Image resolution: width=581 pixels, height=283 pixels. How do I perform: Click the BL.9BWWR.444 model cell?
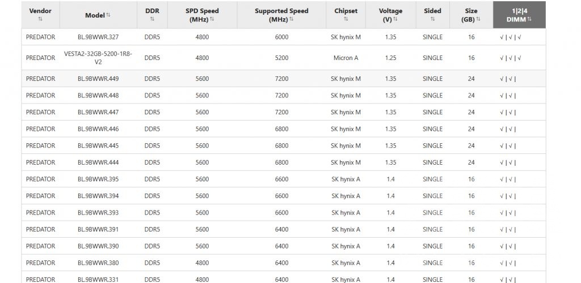98,162
